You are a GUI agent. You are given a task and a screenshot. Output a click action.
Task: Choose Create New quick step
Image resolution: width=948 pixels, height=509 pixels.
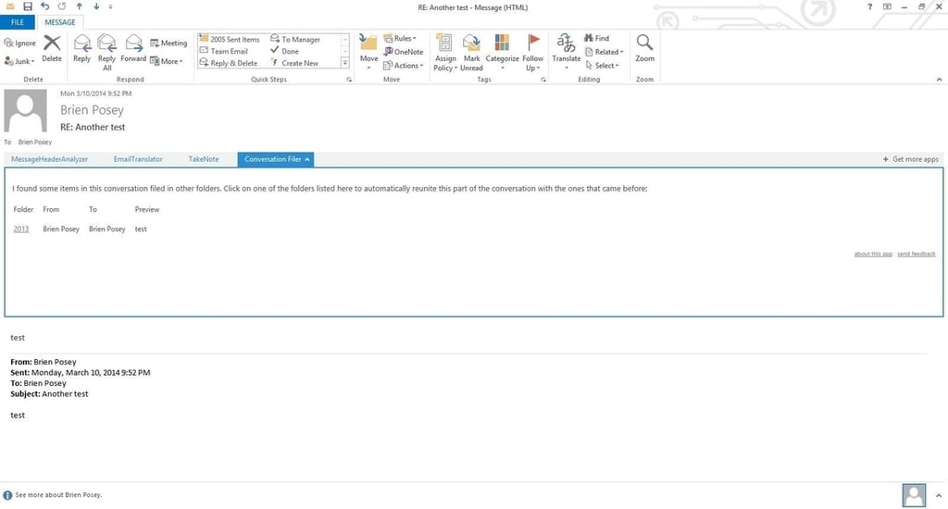294,63
